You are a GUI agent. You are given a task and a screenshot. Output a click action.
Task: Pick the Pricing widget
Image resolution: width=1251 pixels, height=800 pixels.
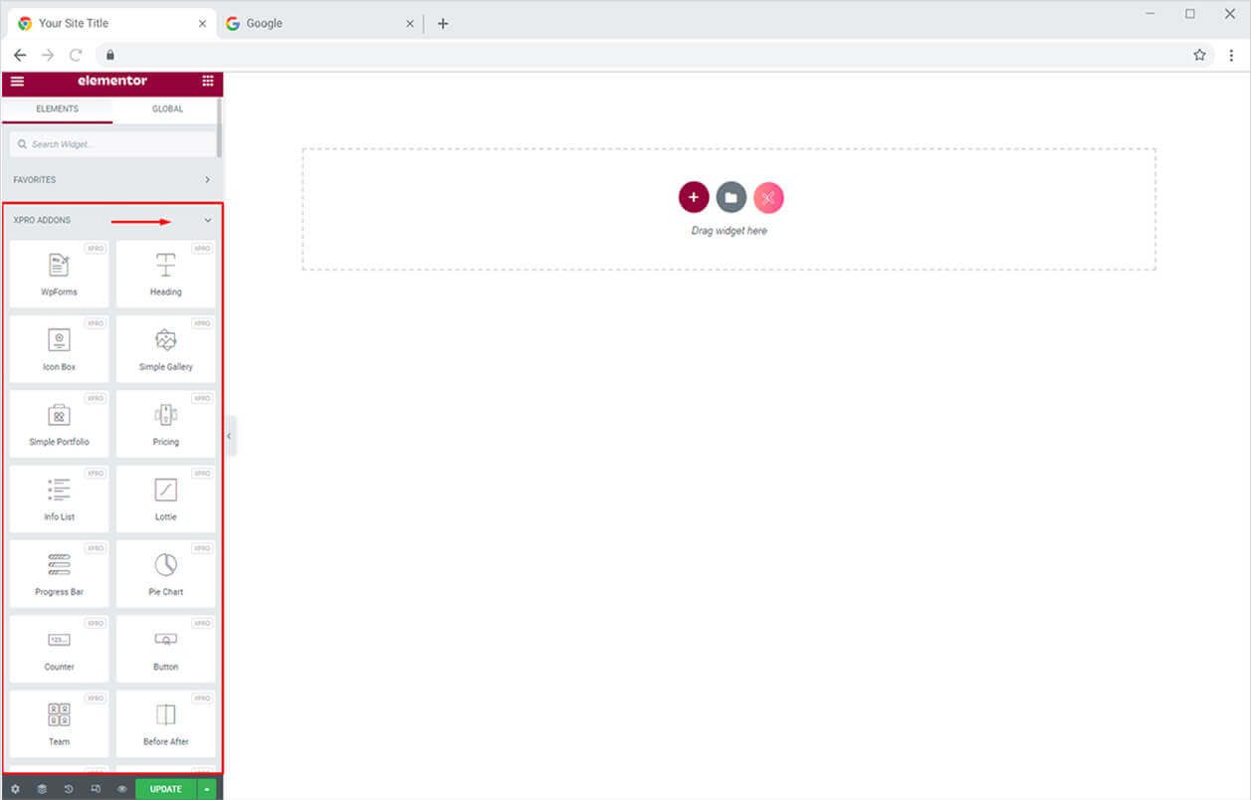click(x=165, y=424)
